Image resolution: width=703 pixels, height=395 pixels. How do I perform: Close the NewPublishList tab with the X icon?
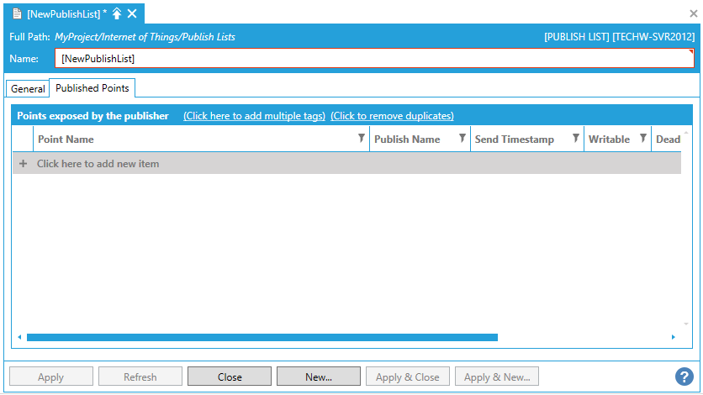click(132, 13)
